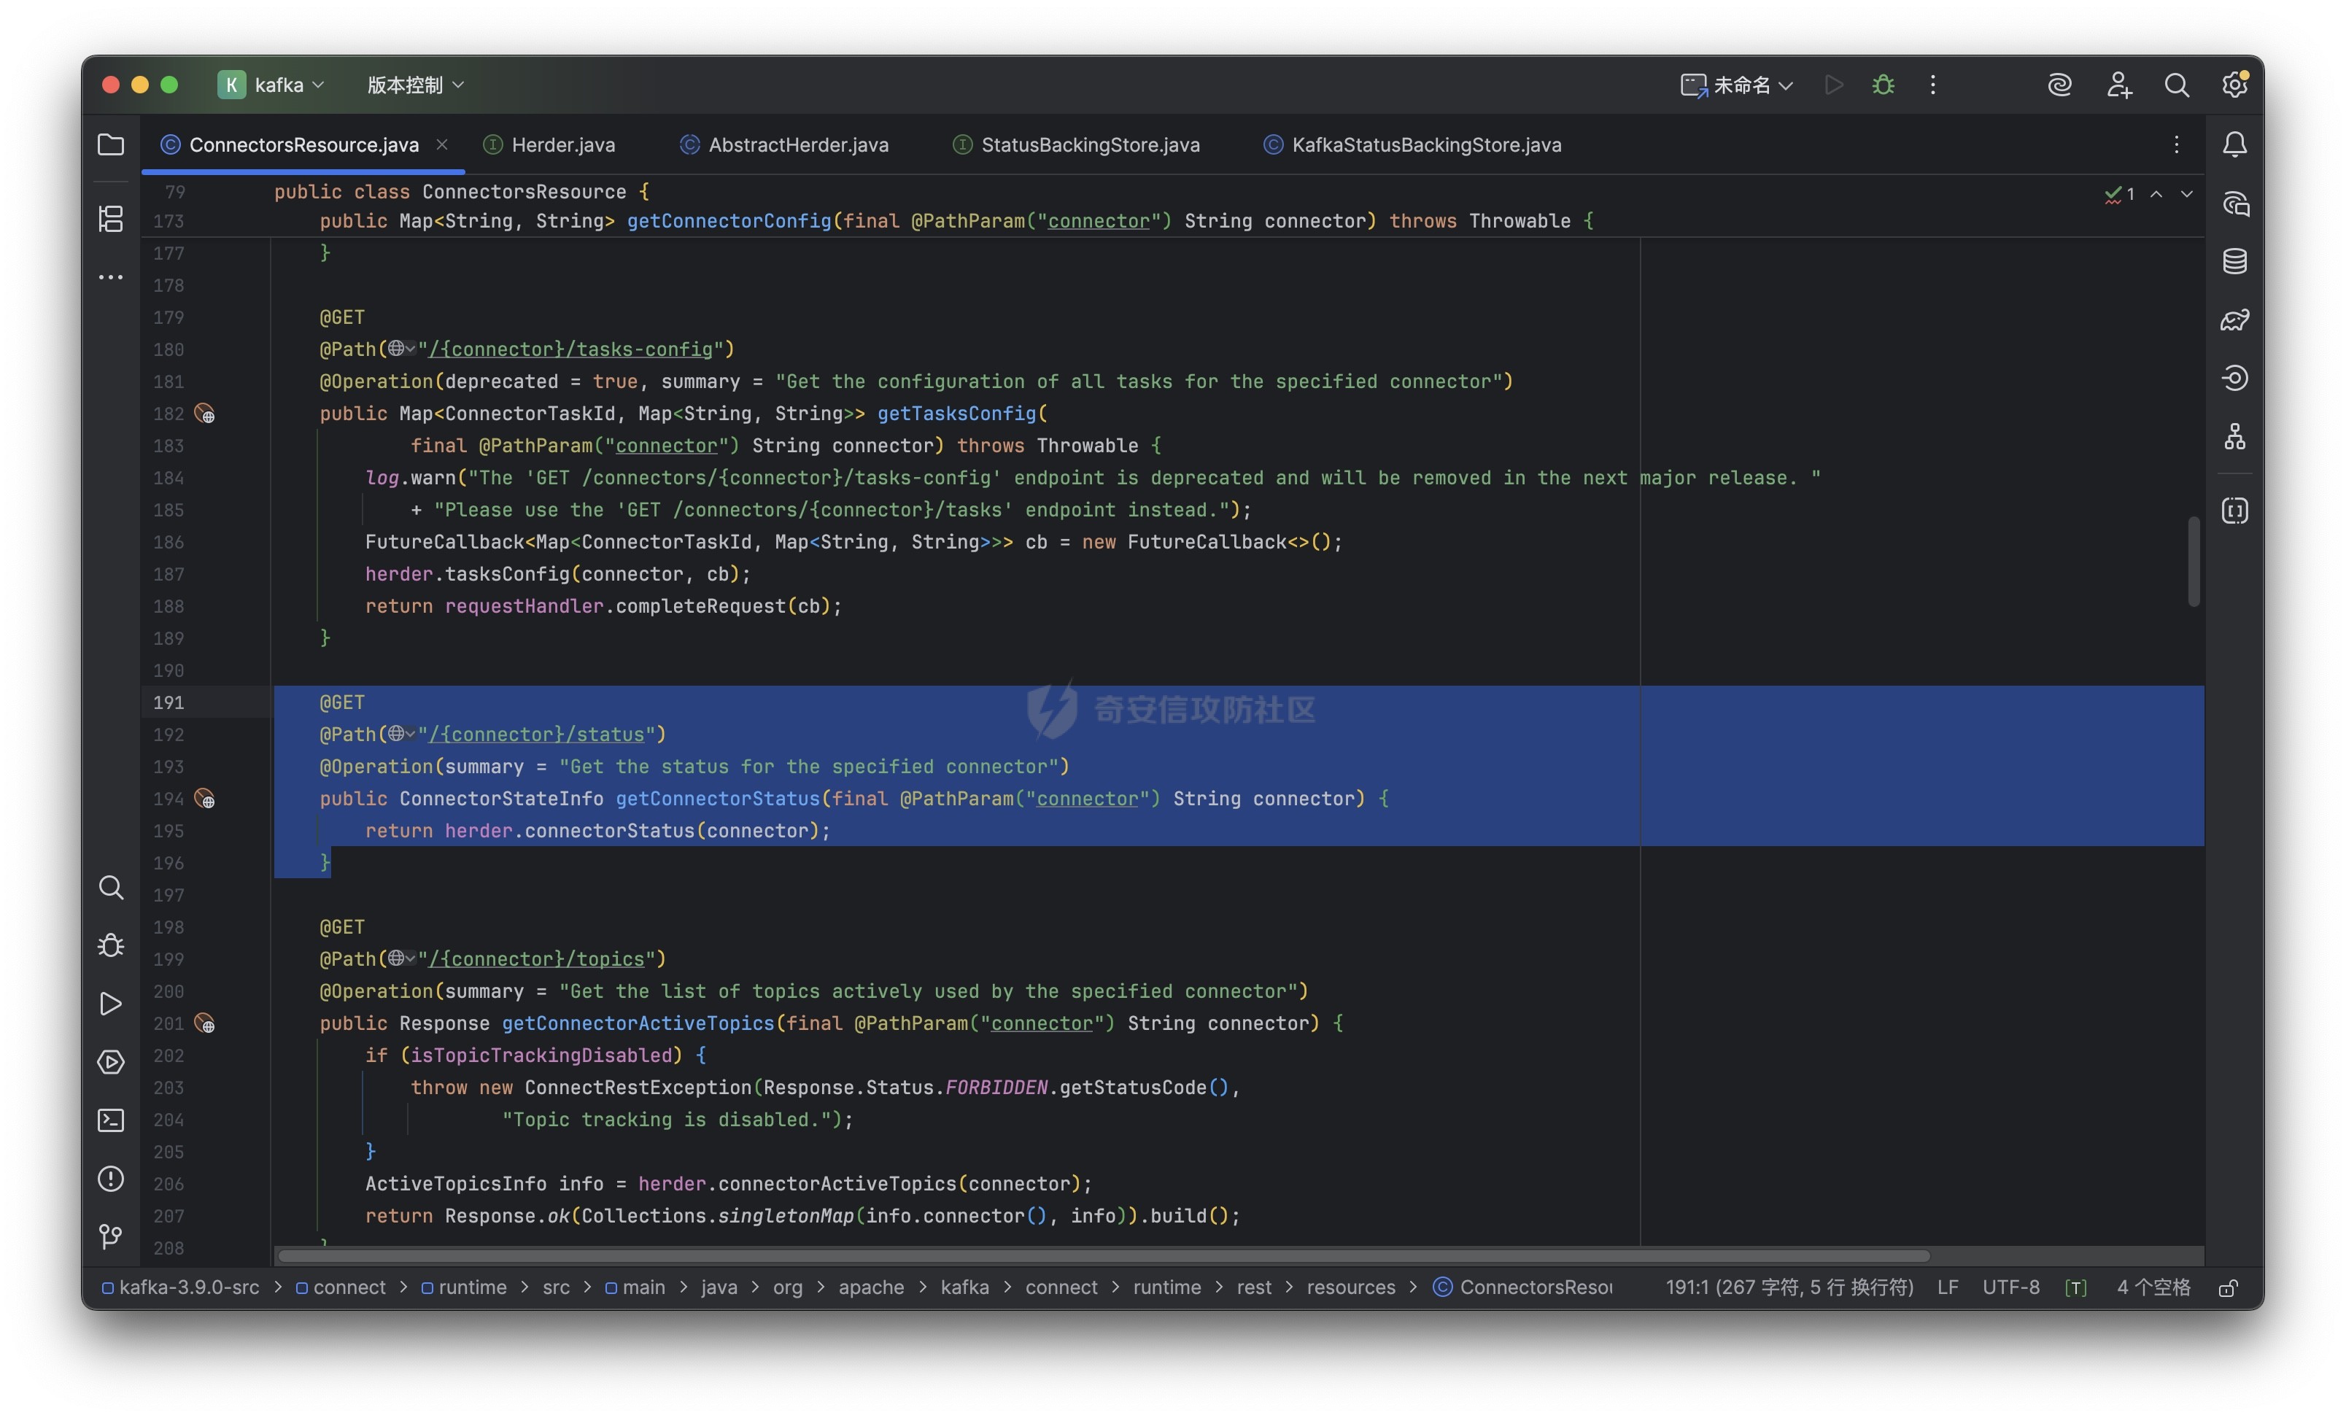Click caret position 191:1 in status bar
Screen dimensions: 2346x1418
[x=1790, y=1287]
